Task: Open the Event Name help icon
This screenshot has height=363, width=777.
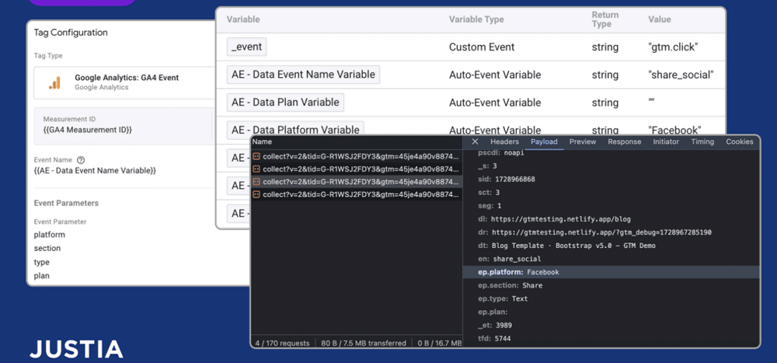Action: [x=82, y=160]
